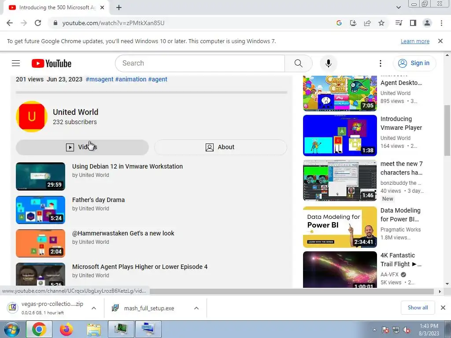This screenshot has width=451, height=338.
Task: Open the mash_full_setup.exe download
Action: pyautogui.click(x=149, y=309)
